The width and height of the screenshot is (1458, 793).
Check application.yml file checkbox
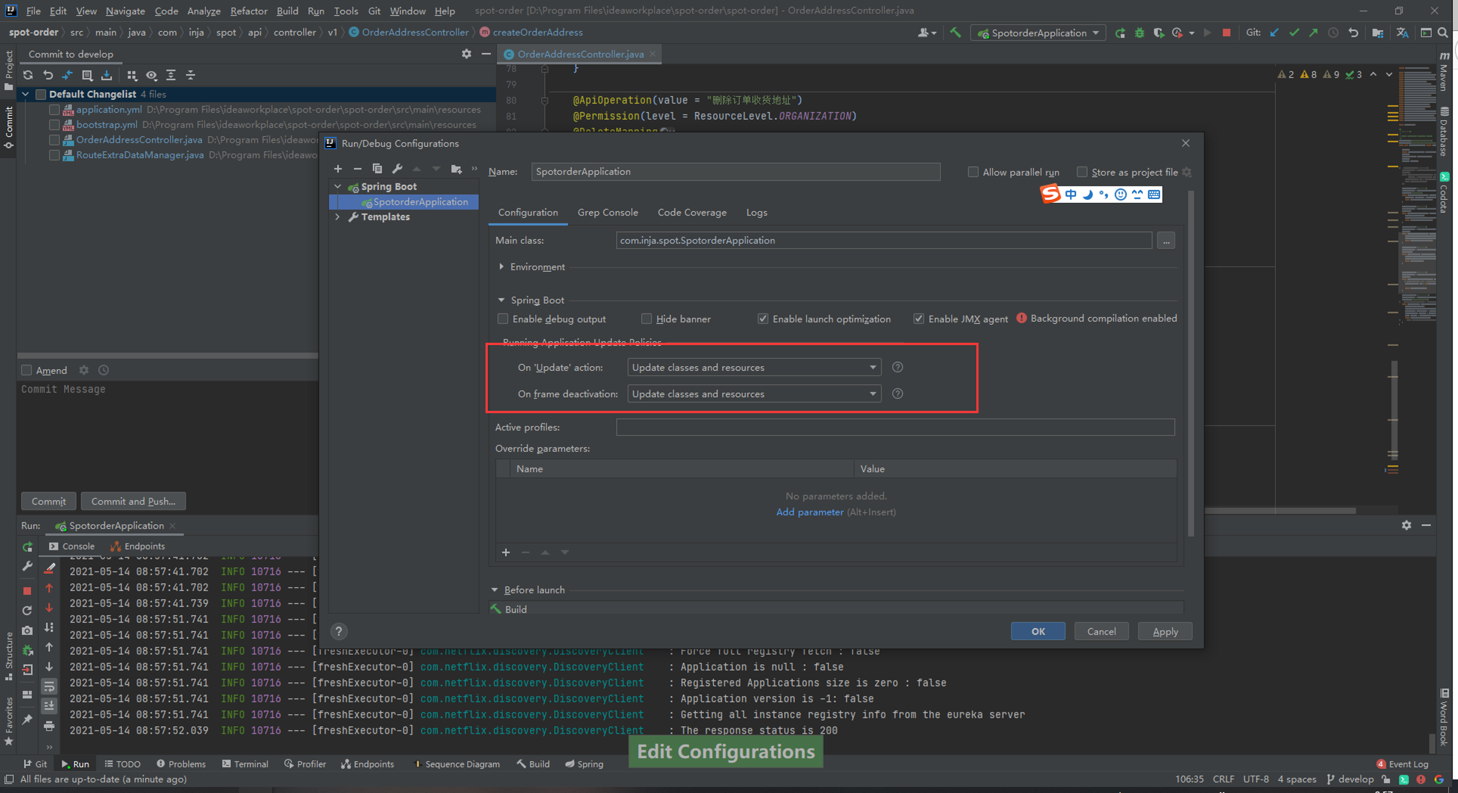point(54,110)
